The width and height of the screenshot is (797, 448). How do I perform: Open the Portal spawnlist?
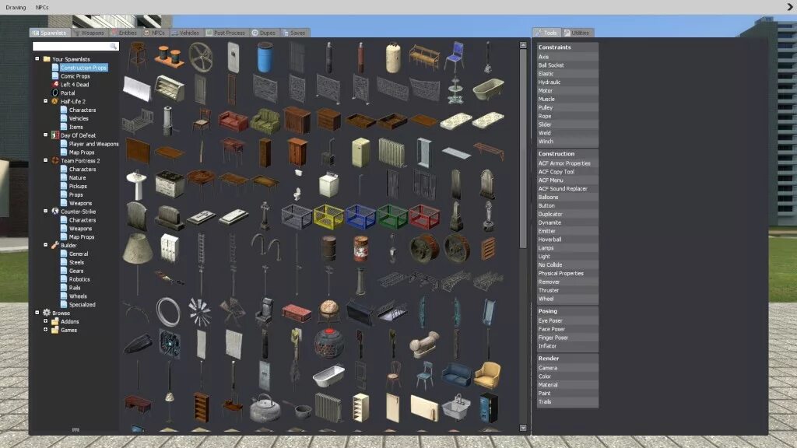pyautogui.click(x=68, y=93)
